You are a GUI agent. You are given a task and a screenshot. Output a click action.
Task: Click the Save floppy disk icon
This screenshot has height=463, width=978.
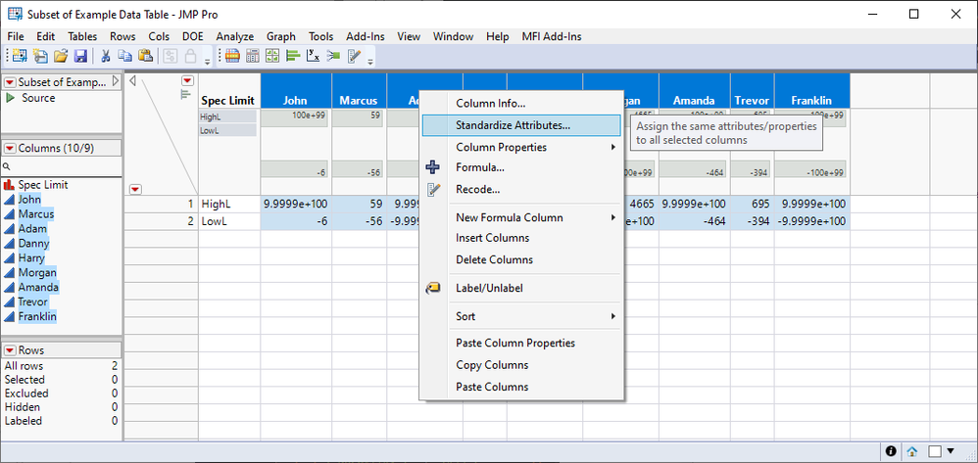(x=80, y=57)
